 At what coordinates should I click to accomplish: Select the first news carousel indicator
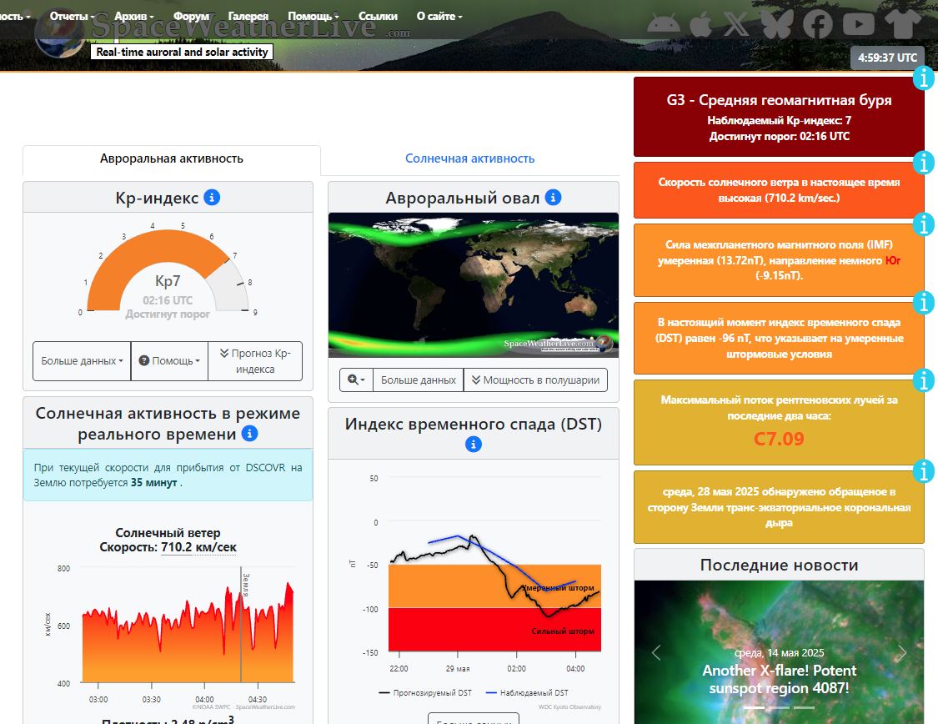coord(754,707)
